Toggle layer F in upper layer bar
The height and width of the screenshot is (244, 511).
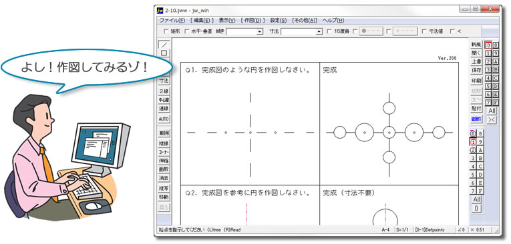(x=496, y=103)
